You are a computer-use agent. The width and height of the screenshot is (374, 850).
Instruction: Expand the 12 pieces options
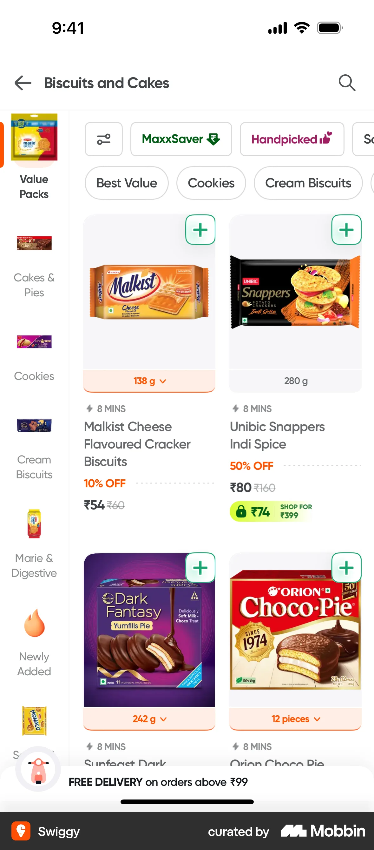pos(295,719)
